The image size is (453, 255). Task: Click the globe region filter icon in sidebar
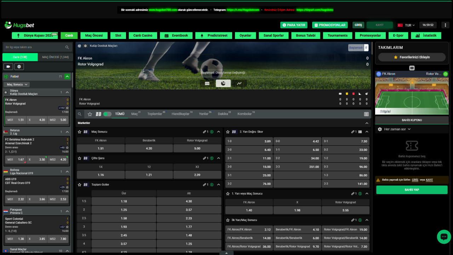(x=19, y=67)
